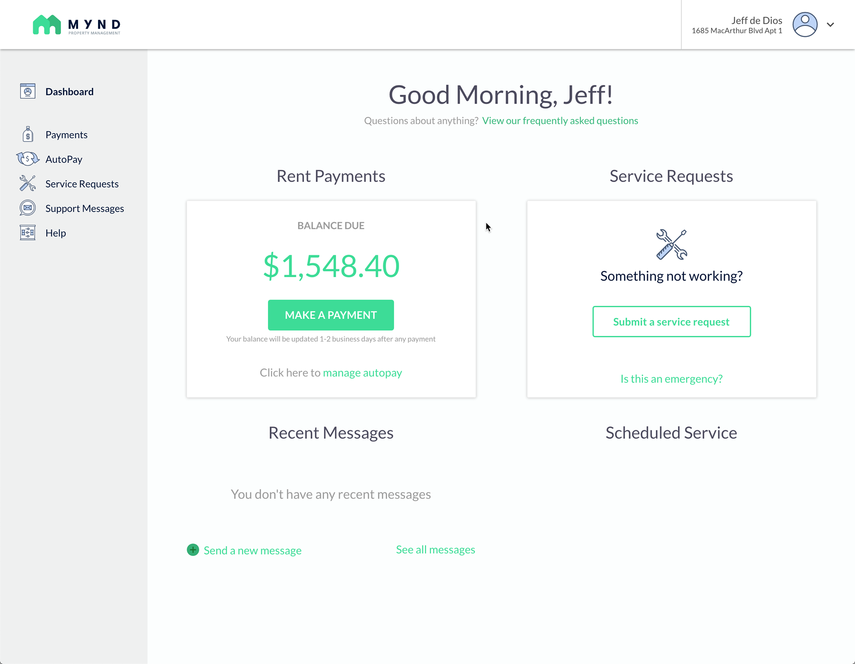
Task: Click the Help icon in sidebar
Action: click(x=28, y=233)
